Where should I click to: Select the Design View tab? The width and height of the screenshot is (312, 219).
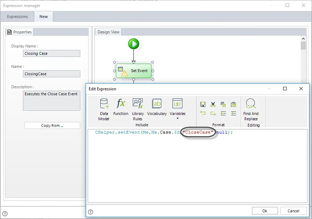pyautogui.click(x=108, y=32)
